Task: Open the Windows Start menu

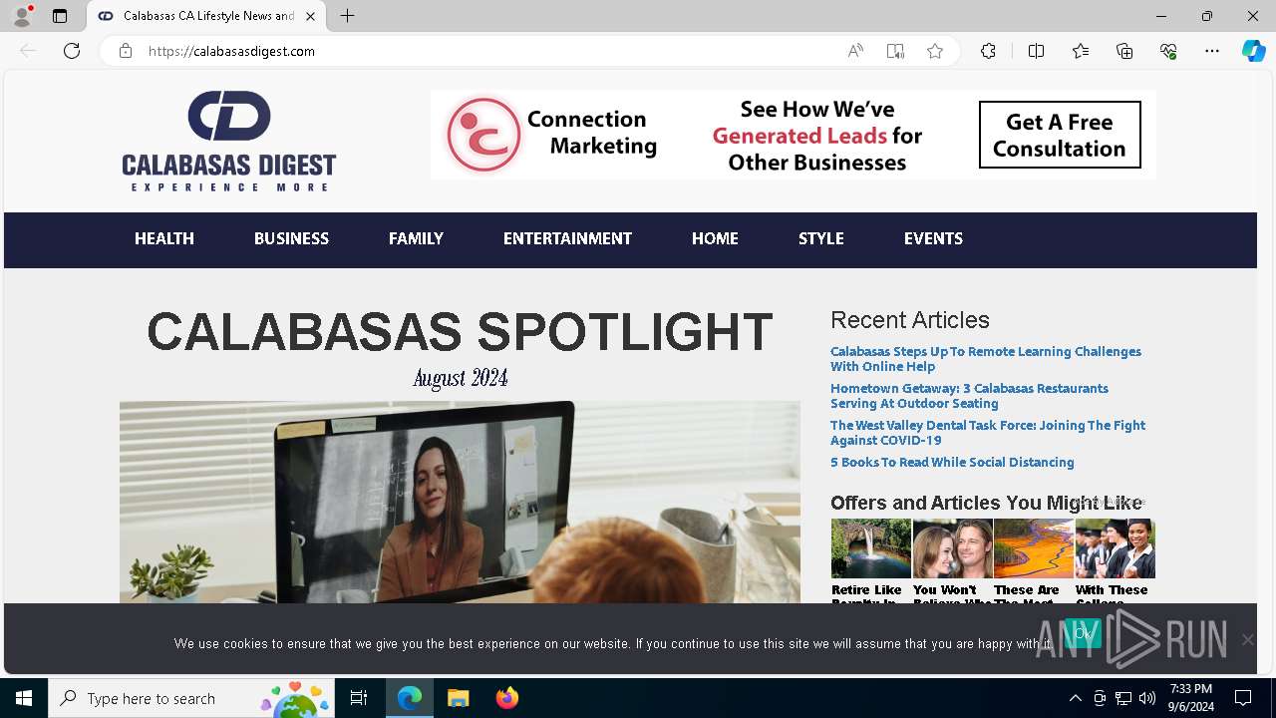Action: pos(24,698)
